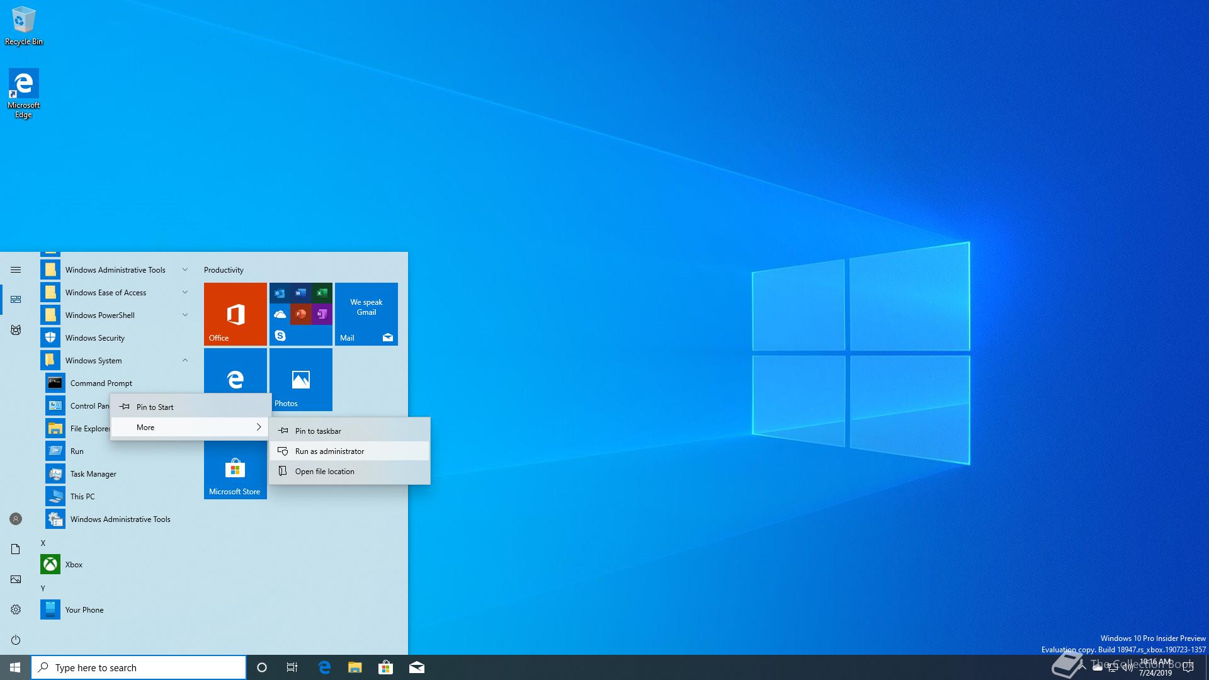Click the Y letter header in app list
This screenshot has width=1209, height=680.
tap(43, 588)
